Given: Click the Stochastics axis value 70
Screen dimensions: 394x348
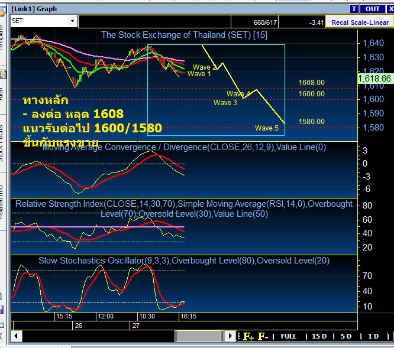Looking at the screenshot, I should click(367, 276).
